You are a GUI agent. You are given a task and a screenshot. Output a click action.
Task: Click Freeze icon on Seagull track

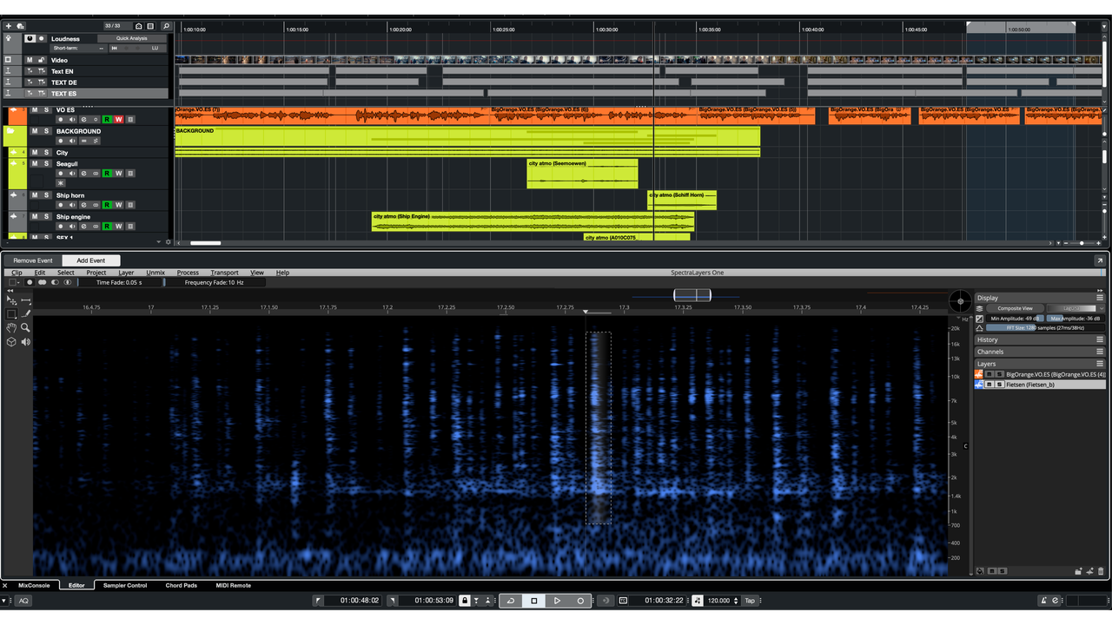coord(61,183)
